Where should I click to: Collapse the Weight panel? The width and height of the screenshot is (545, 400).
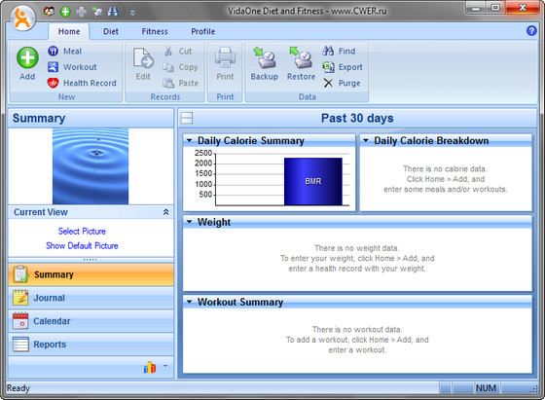pyautogui.click(x=190, y=221)
